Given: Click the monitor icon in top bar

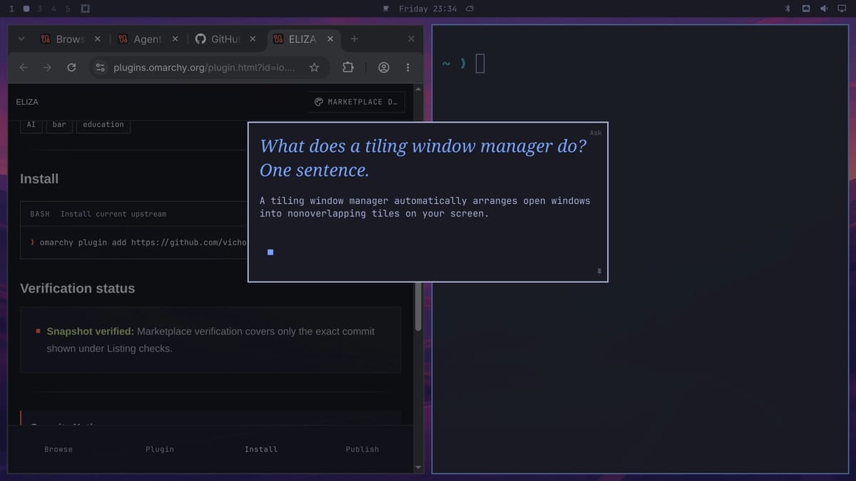Looking at the screenshot, I should click(x=842, y=9).
